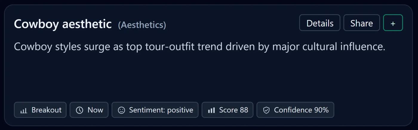Screen dimensions: 418x130
Task: Click the green-outlined plus button
Action: point(393,23)
